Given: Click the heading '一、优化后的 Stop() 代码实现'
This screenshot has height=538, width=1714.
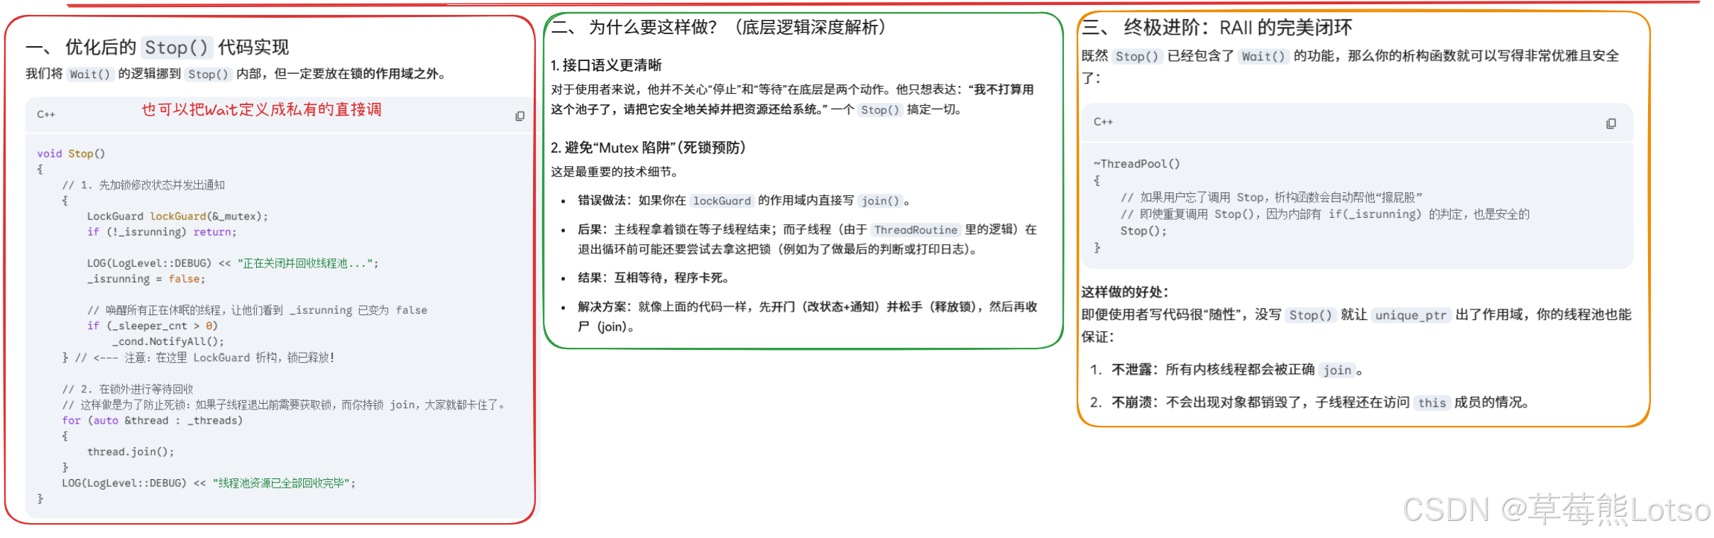Looking at the screenshot, I should [157, 48].
